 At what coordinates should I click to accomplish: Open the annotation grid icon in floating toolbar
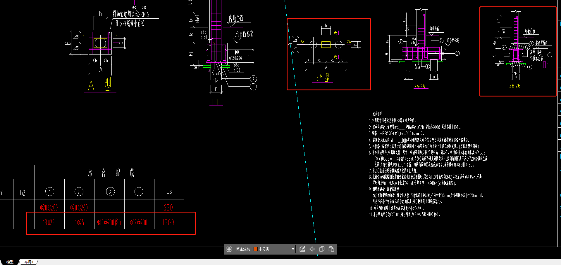[229, 249]
